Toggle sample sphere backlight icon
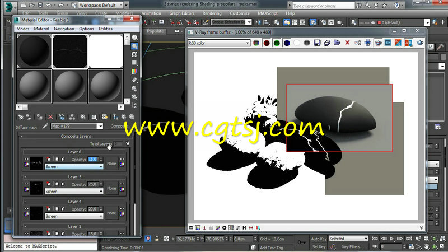The image size is (448, 252). pyautogui.click(x=134, y=46)
